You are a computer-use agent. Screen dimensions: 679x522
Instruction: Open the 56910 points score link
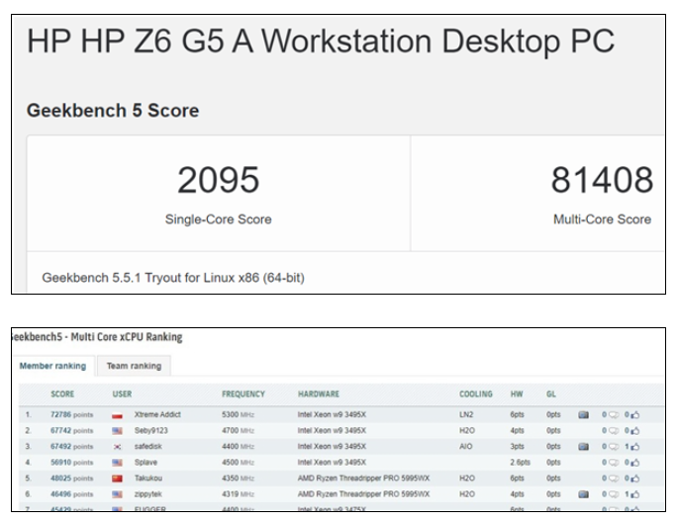click(x=72, y=463)
